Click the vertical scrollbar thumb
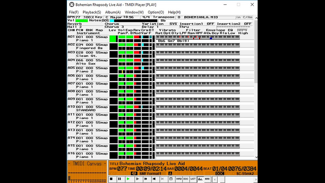Viewport: 325px width, 183px height. point(256,52)
